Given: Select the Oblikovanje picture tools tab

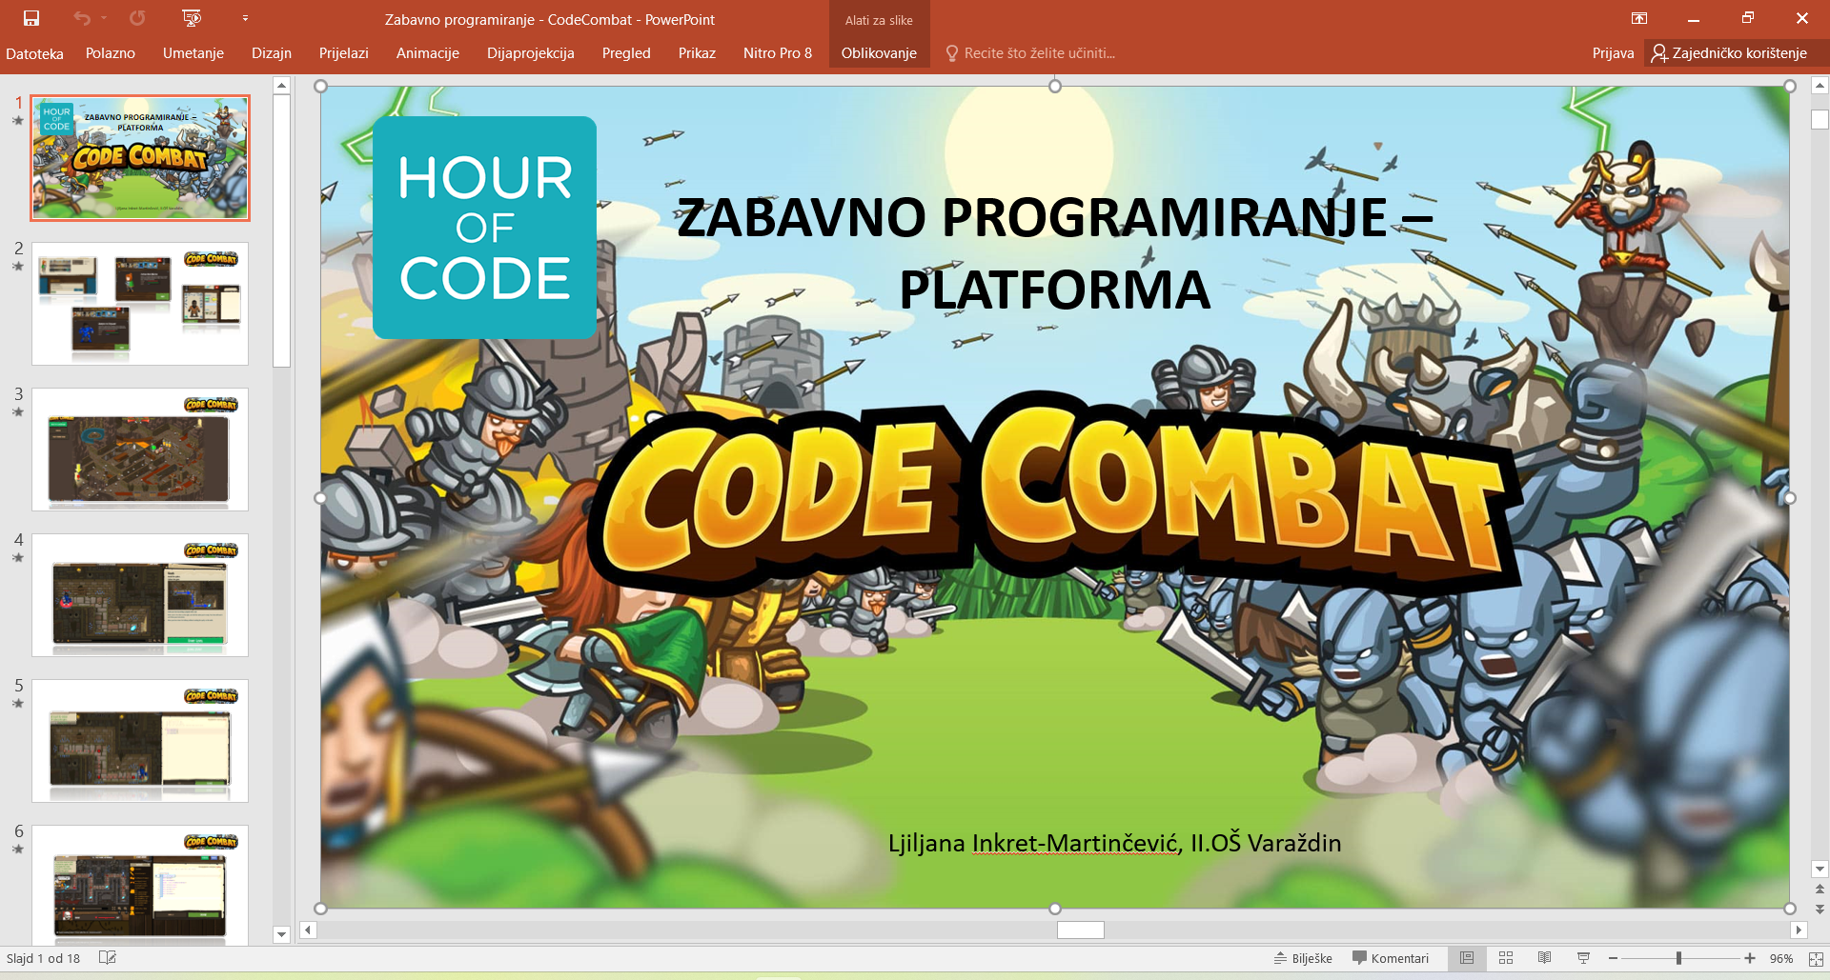Looking at the screenshot, I should (x=879, y=53).
